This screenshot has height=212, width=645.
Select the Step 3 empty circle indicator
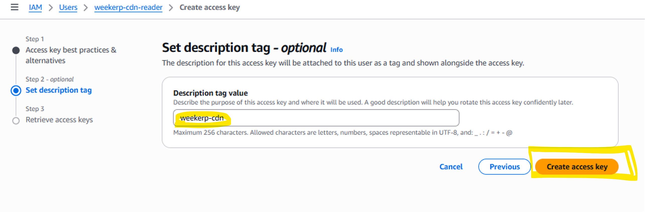tap(16, 121)
